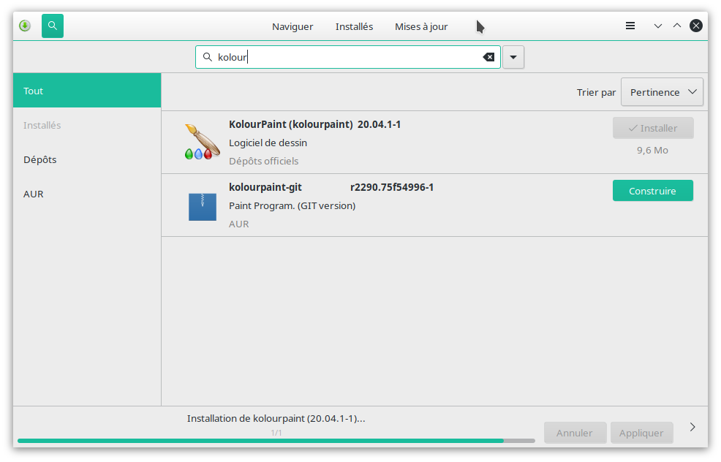Screen dimensions: 721x462
Task: Open the hamburger menu
Action: pyautogui.click(x=630, y=26)
